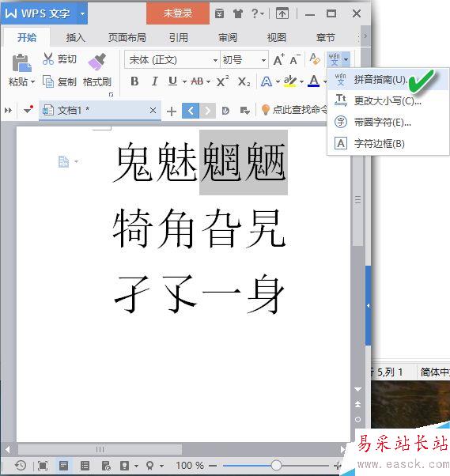Click the Cut (剪切) scissors icon
This screenshot has width=450, height=476.
click(48, 59)
